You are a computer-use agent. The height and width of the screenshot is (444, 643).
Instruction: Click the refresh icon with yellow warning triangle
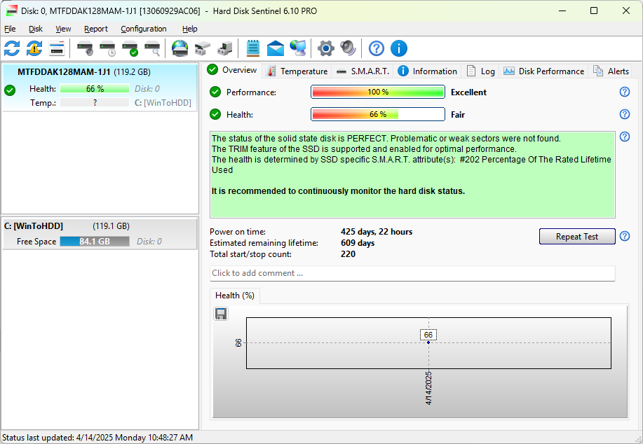(34, 48)
